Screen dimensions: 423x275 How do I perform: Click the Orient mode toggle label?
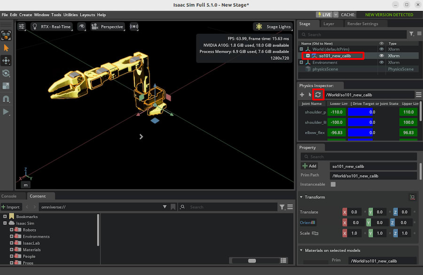pyautogui.click(x=307, y=222)
